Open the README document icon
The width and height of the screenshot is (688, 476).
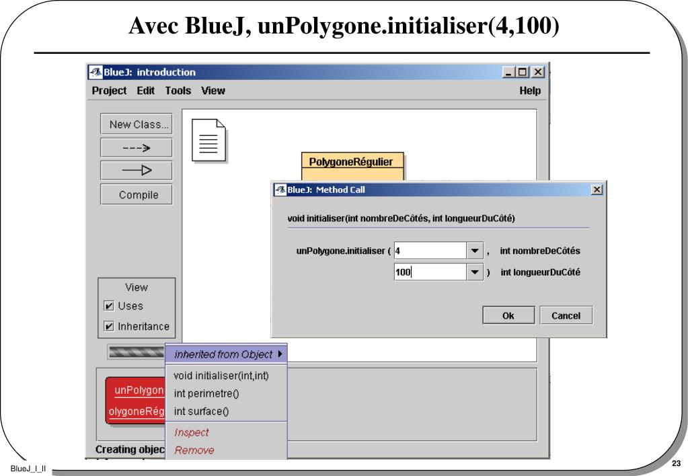click(209, 141)
